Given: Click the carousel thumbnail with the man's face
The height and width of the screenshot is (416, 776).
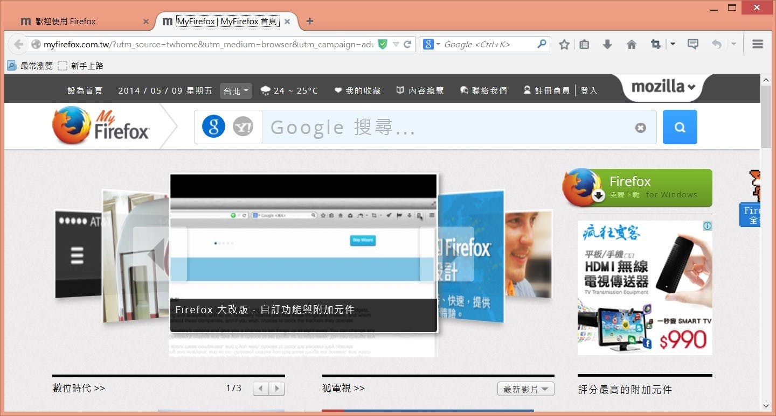Looking at the screenshot, I should click(529, 253).
